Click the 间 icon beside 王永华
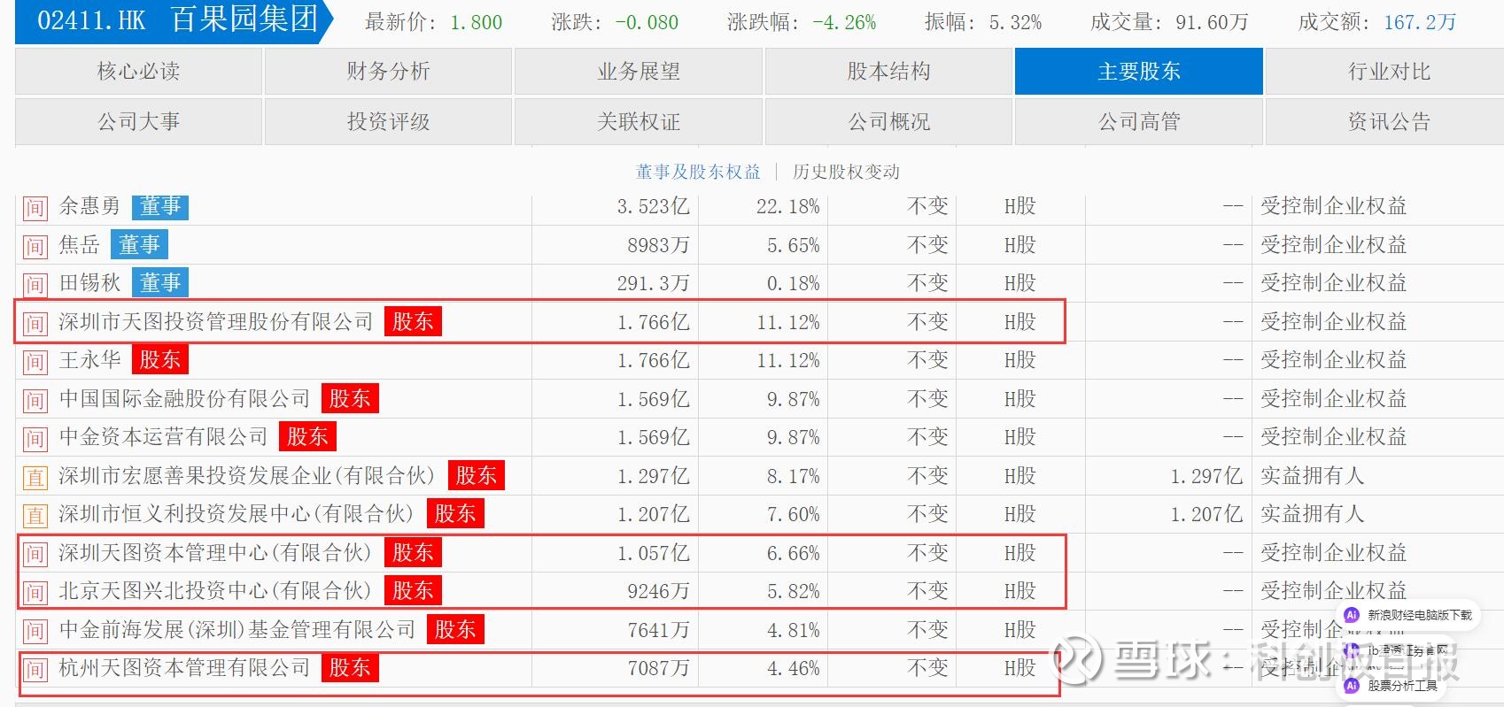The height and width of the screenshot is (707, 1504). (35, 362)
